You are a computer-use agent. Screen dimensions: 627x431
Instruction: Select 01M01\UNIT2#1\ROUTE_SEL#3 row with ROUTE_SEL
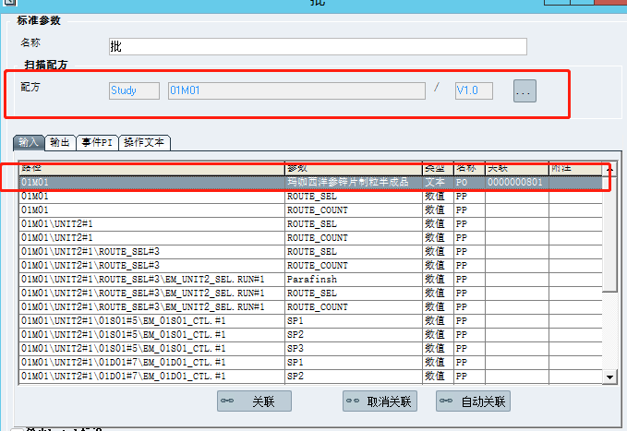tap(310, 252)
